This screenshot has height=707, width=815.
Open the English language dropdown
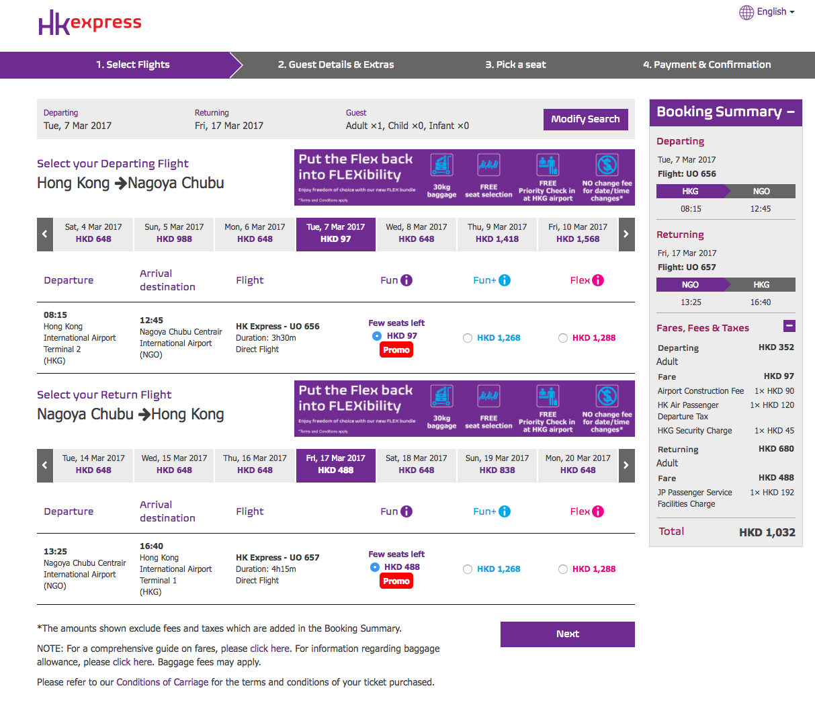coord(775,12)
